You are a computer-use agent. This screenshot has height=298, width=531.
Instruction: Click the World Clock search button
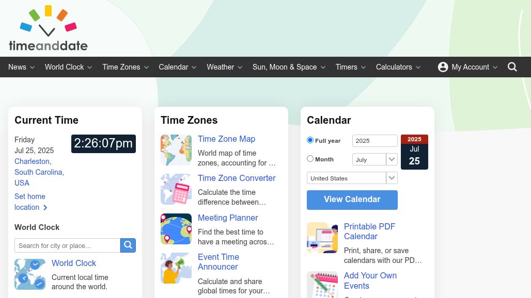128,245
